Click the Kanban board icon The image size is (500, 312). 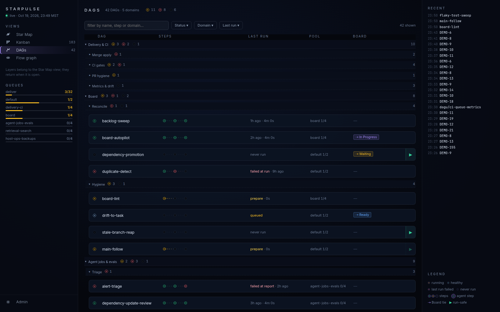8,42
